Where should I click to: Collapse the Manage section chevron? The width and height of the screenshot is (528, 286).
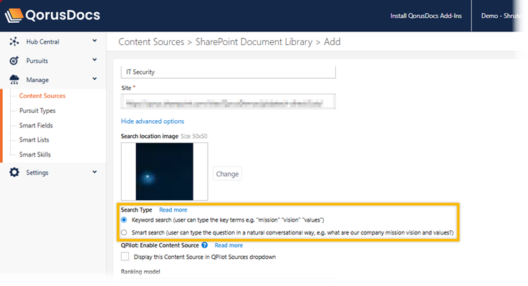coord(95,80)
